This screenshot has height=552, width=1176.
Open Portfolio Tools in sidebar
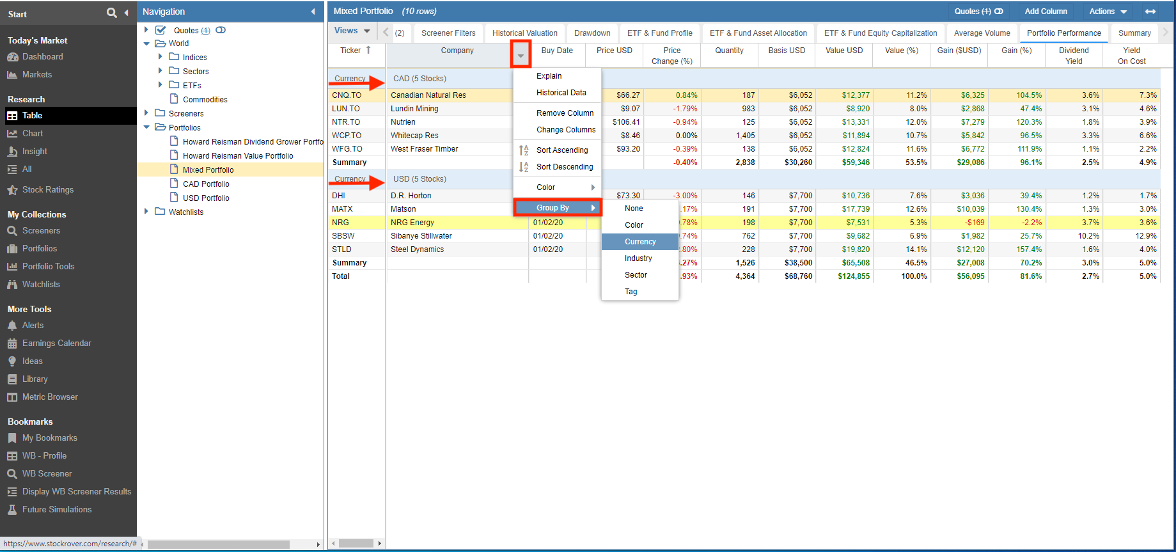coord(48,267)
